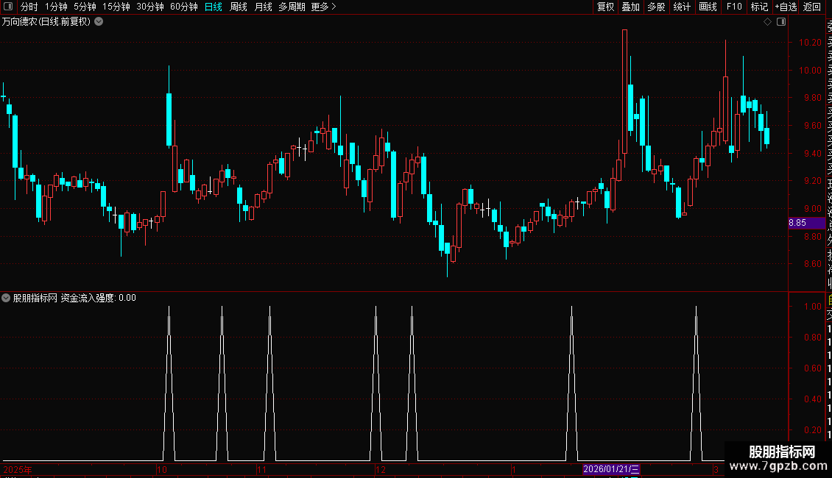Click the 叠加 overlay button
The width and height of the screenshot is (832, 478).
pyautogui.click(x=630, y=7)
